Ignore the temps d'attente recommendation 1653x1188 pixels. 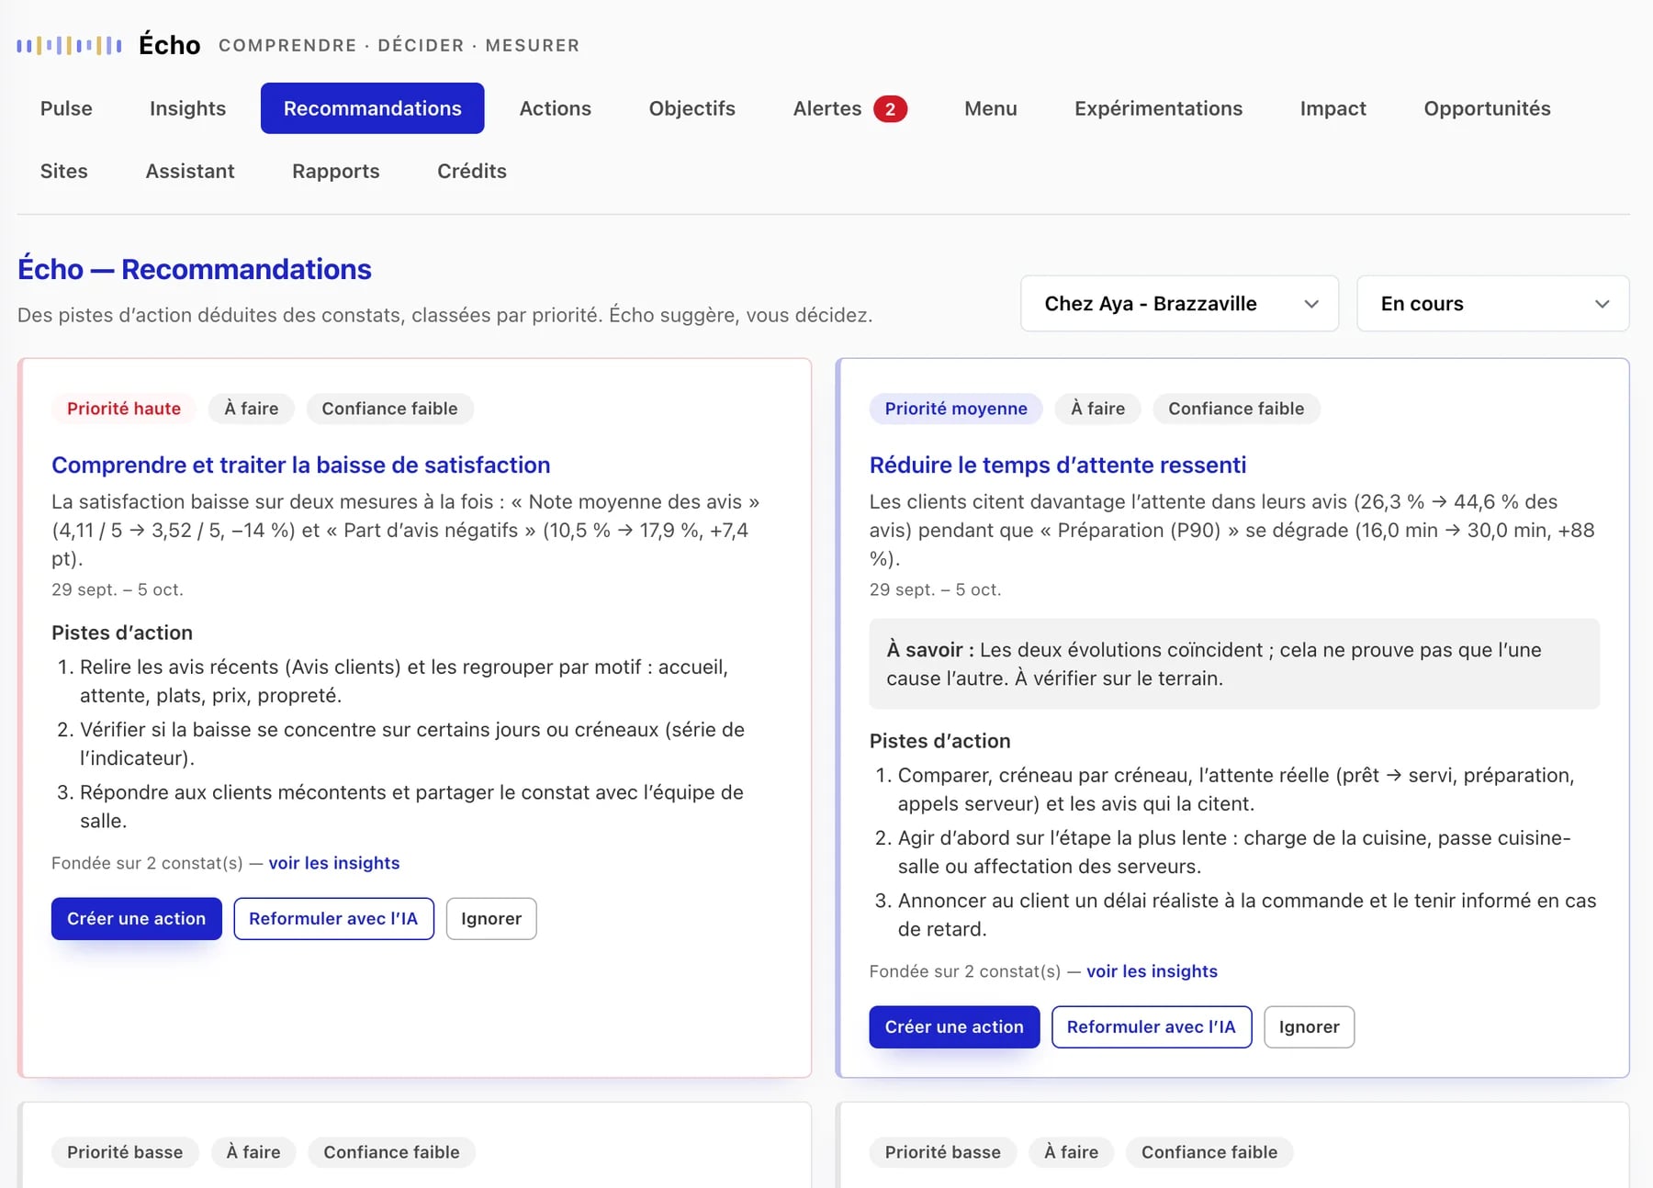1309,1027
